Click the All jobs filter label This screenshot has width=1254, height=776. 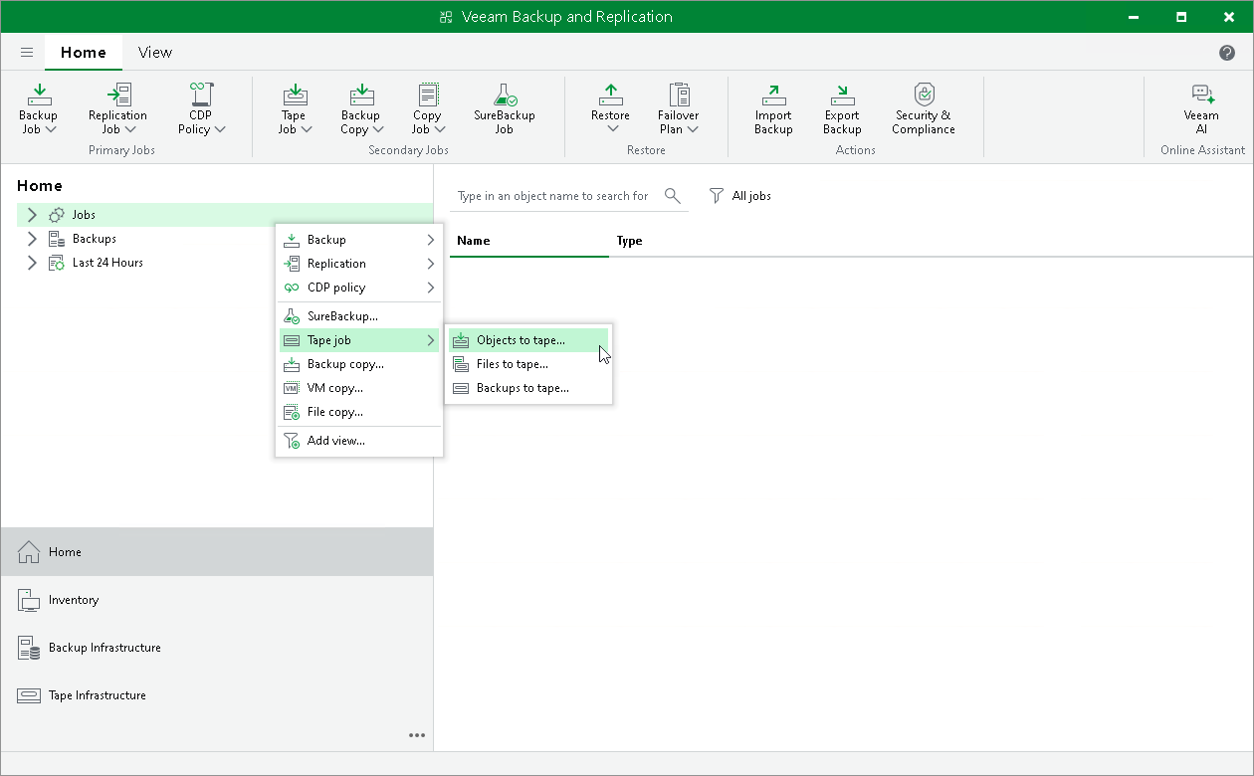[751, 196]
